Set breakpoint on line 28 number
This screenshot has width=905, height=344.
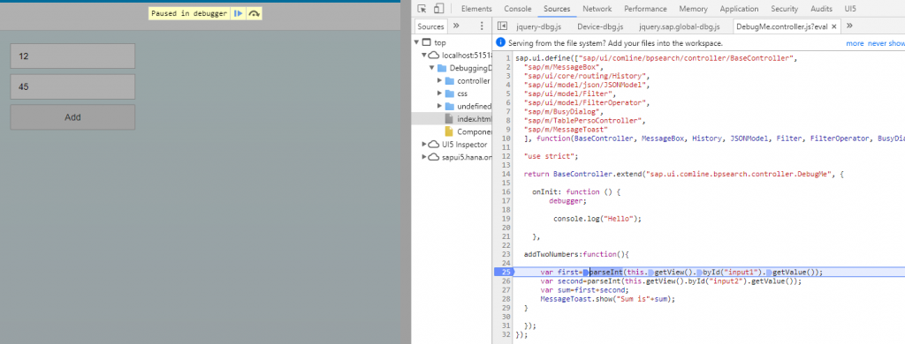pos(506,299)
